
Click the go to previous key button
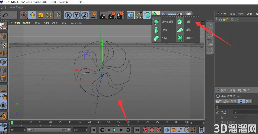point(102,130)
